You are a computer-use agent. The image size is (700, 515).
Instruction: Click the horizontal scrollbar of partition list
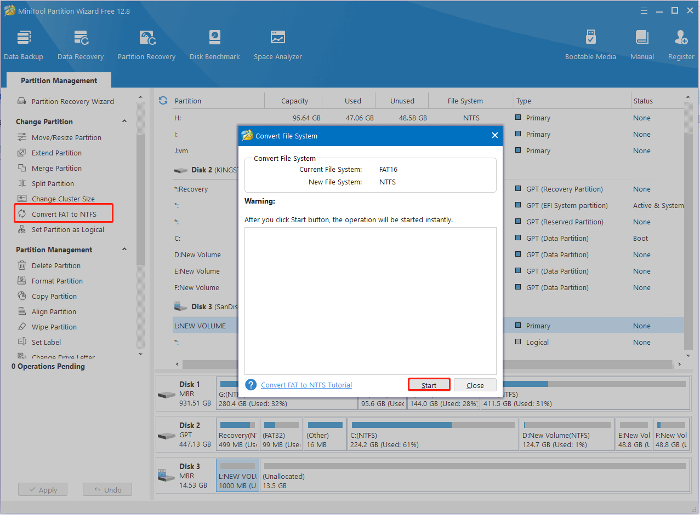[x=428, y=364]
